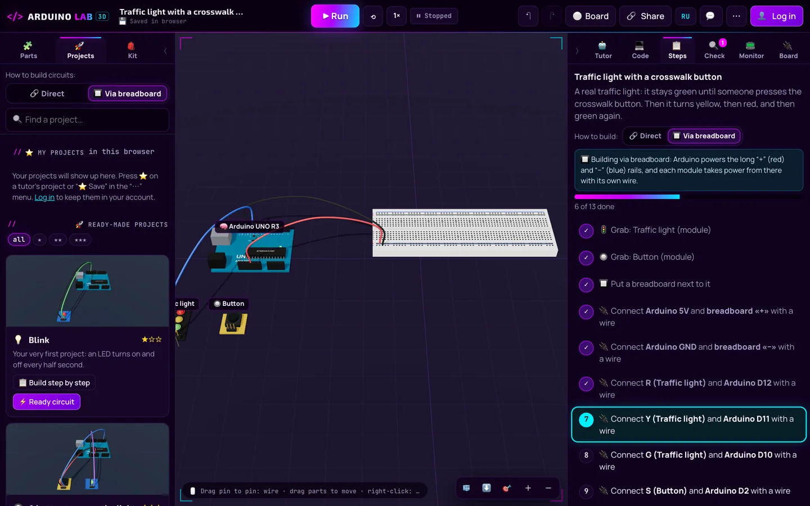Choose Via breadboard mode in left sidebar
This screenshot has width=810, height=506.
(x=128, y=93)
